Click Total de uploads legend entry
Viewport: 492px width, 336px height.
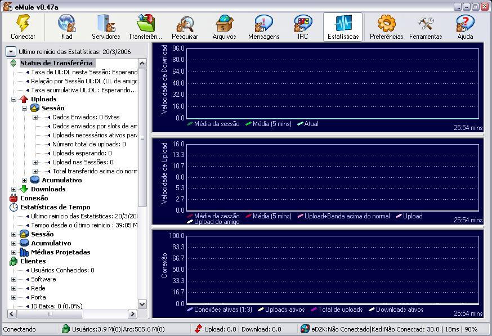[337, 310]
